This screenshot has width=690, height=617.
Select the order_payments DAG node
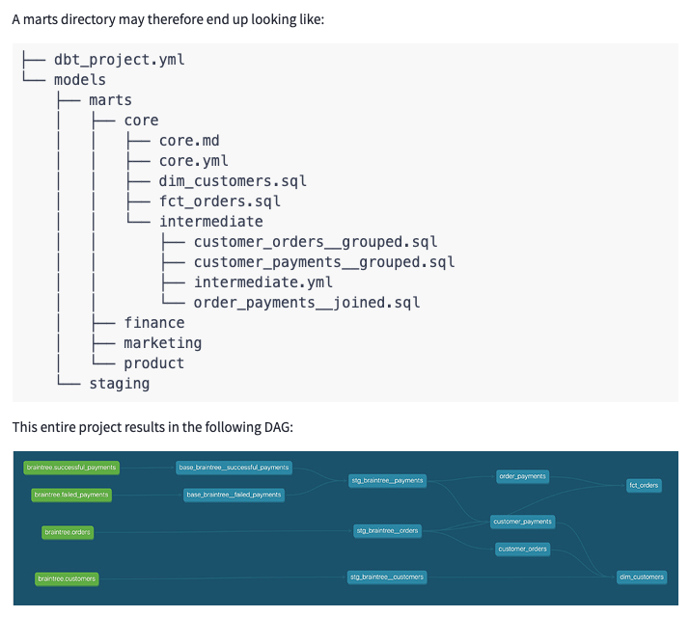(x=522, y=476)
